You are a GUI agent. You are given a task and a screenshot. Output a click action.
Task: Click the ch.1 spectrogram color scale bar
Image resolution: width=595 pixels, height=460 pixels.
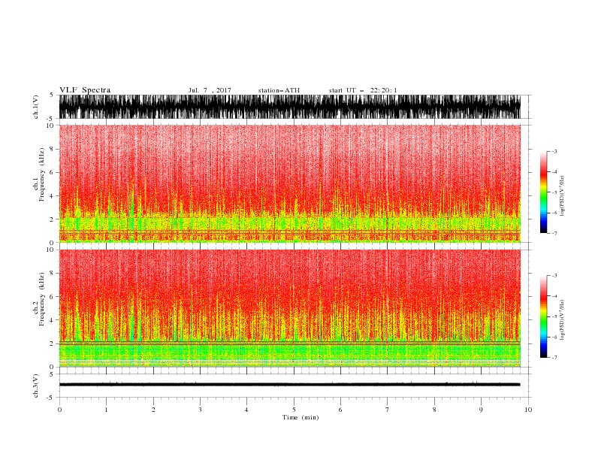543,192
